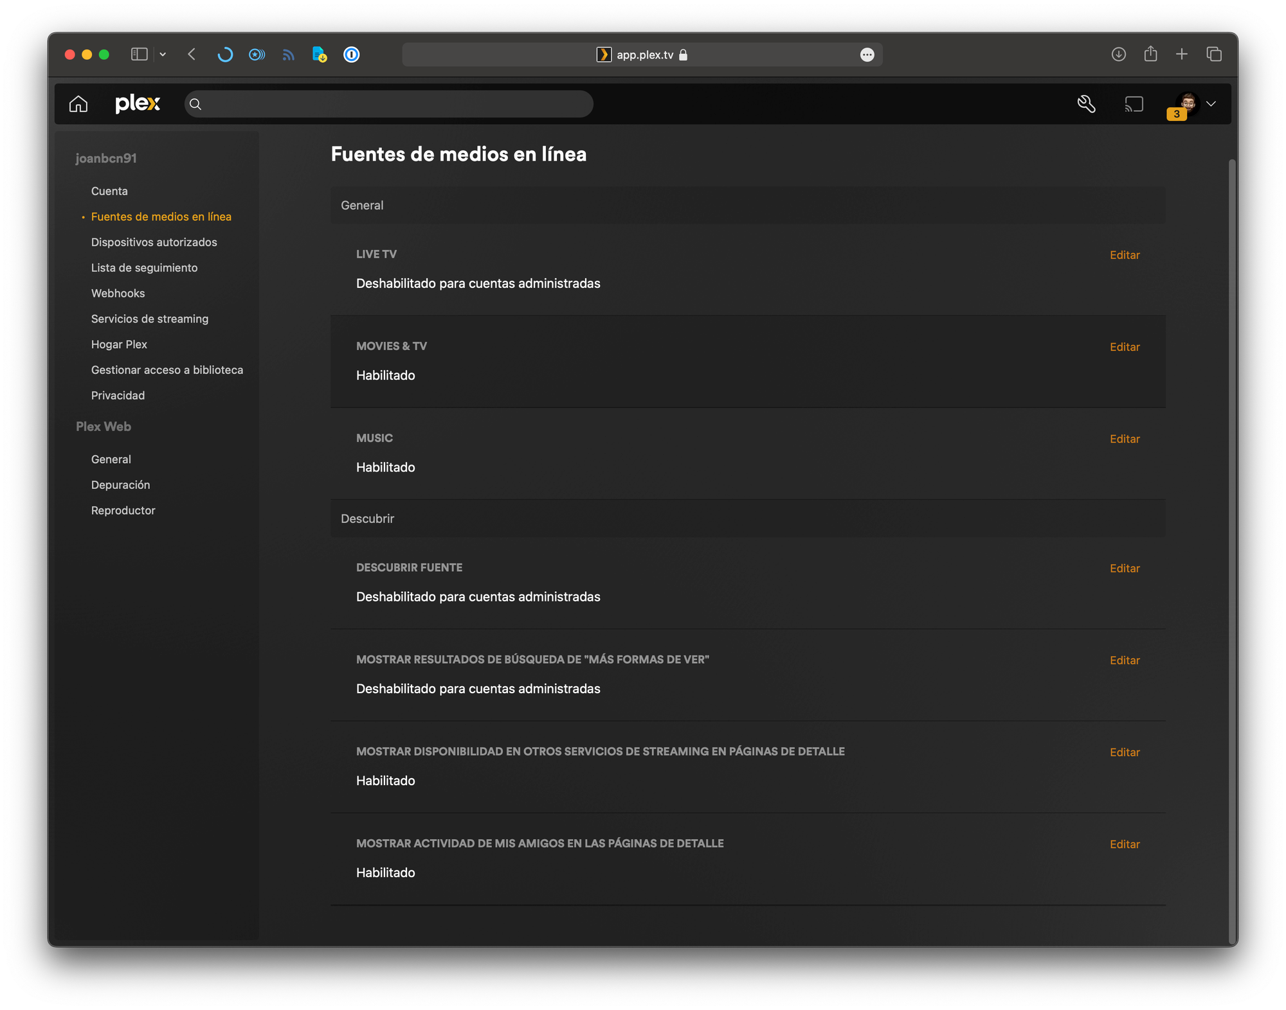Click the notification badge showing 3
The height and width of the screenshot is (1010, 1286).
(x=1177, y=114)
